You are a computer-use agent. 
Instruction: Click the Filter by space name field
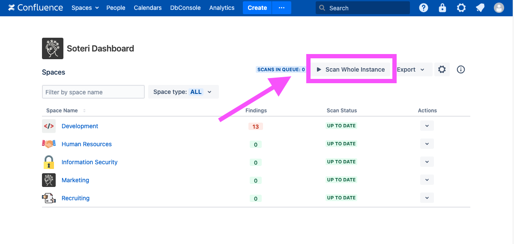point(93,92)
